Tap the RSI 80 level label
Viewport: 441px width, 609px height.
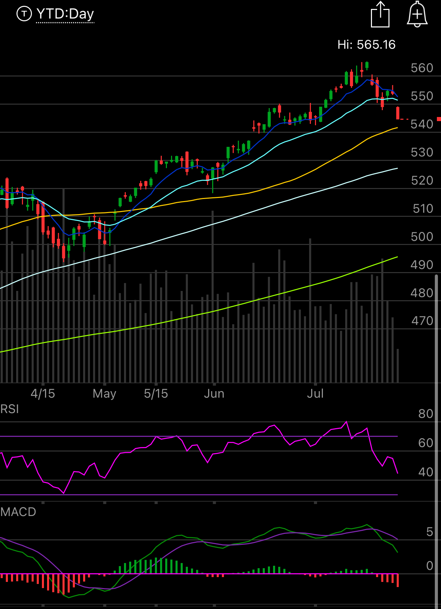coord(426,414)
